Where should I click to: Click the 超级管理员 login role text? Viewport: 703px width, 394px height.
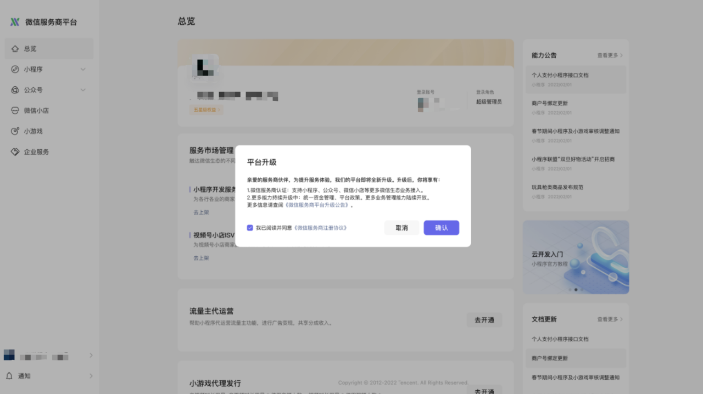coord(489,102)
